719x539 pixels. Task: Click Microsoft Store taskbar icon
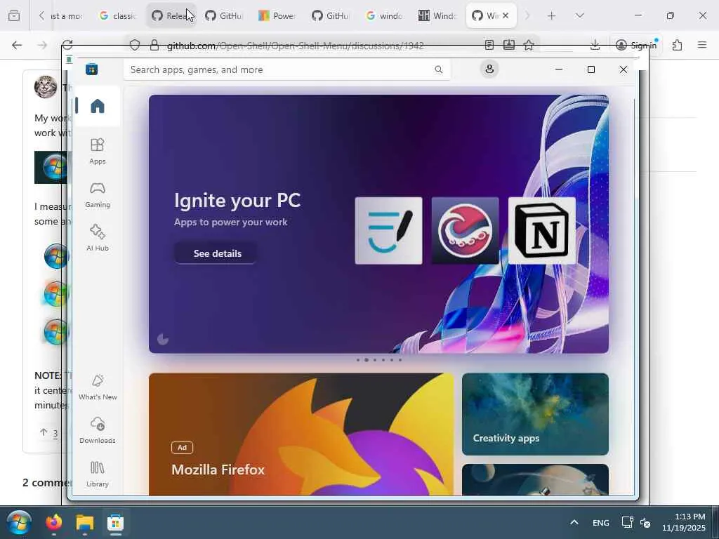116,522
